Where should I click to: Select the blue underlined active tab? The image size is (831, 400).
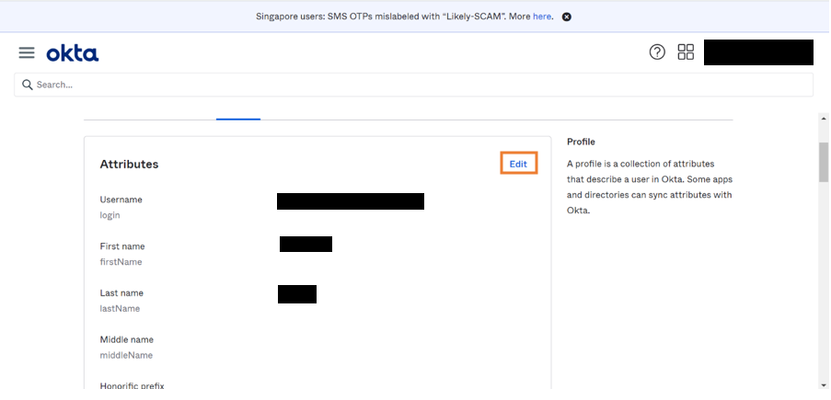(x=238, y=115)
